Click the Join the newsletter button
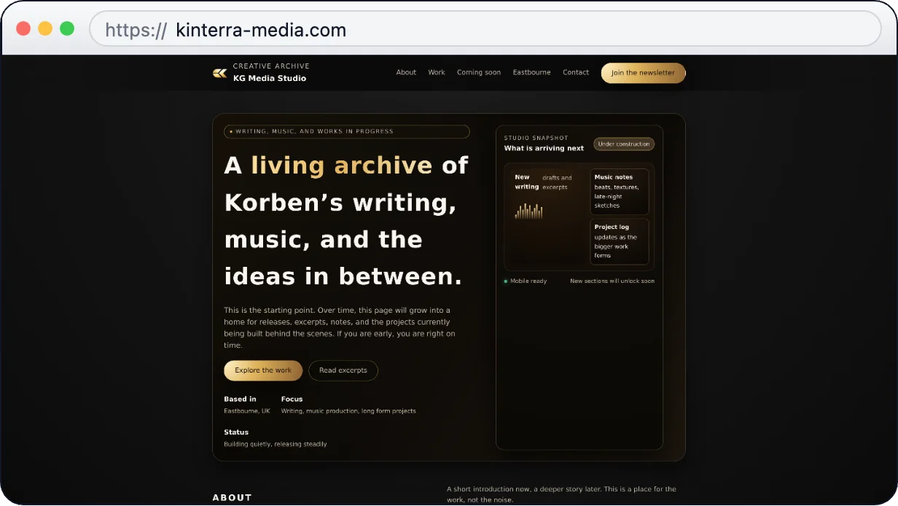Image resolution: width=898 pixels, height=506 pixels. pos(643,73)
